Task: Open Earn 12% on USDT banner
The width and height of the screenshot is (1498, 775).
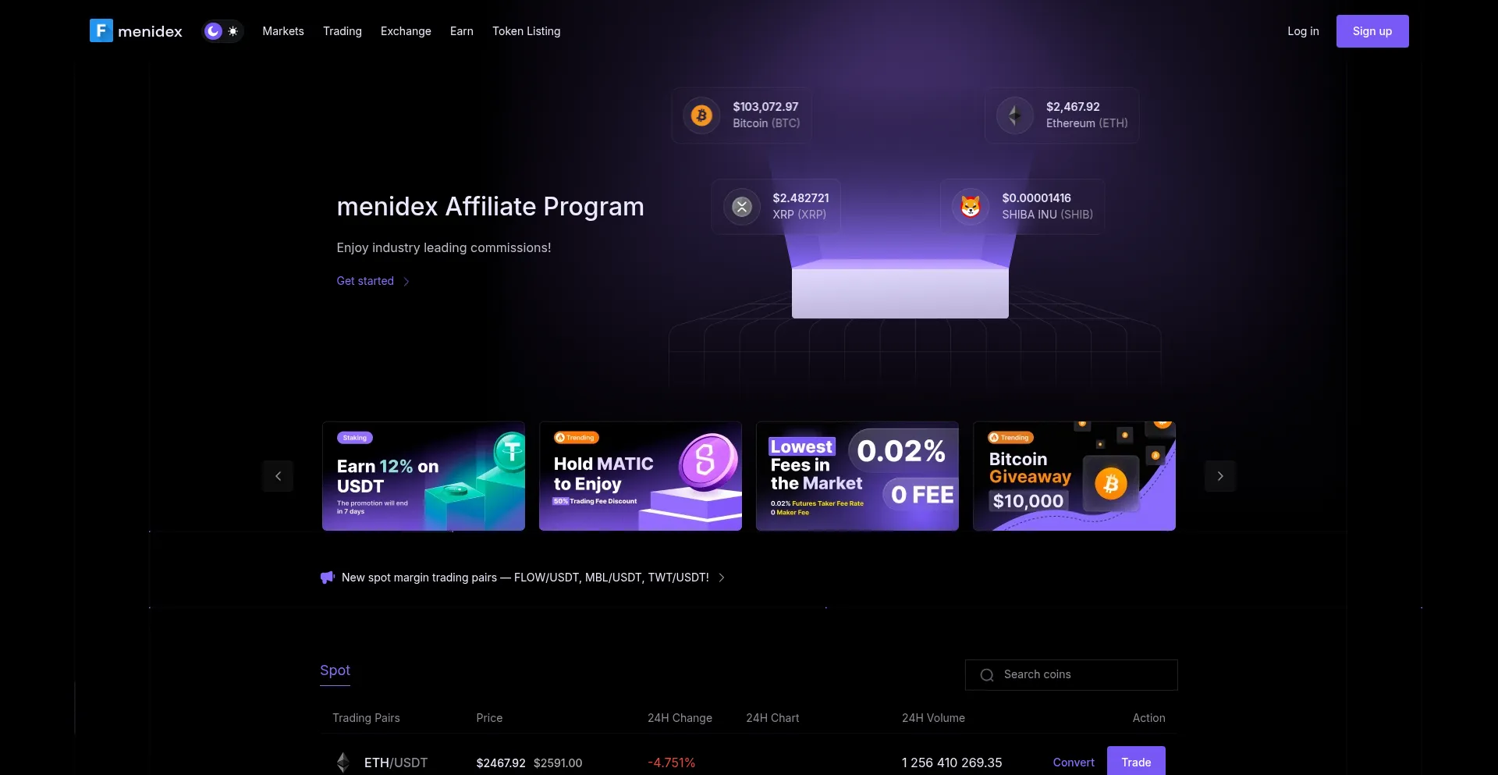Action: point(424,476)
